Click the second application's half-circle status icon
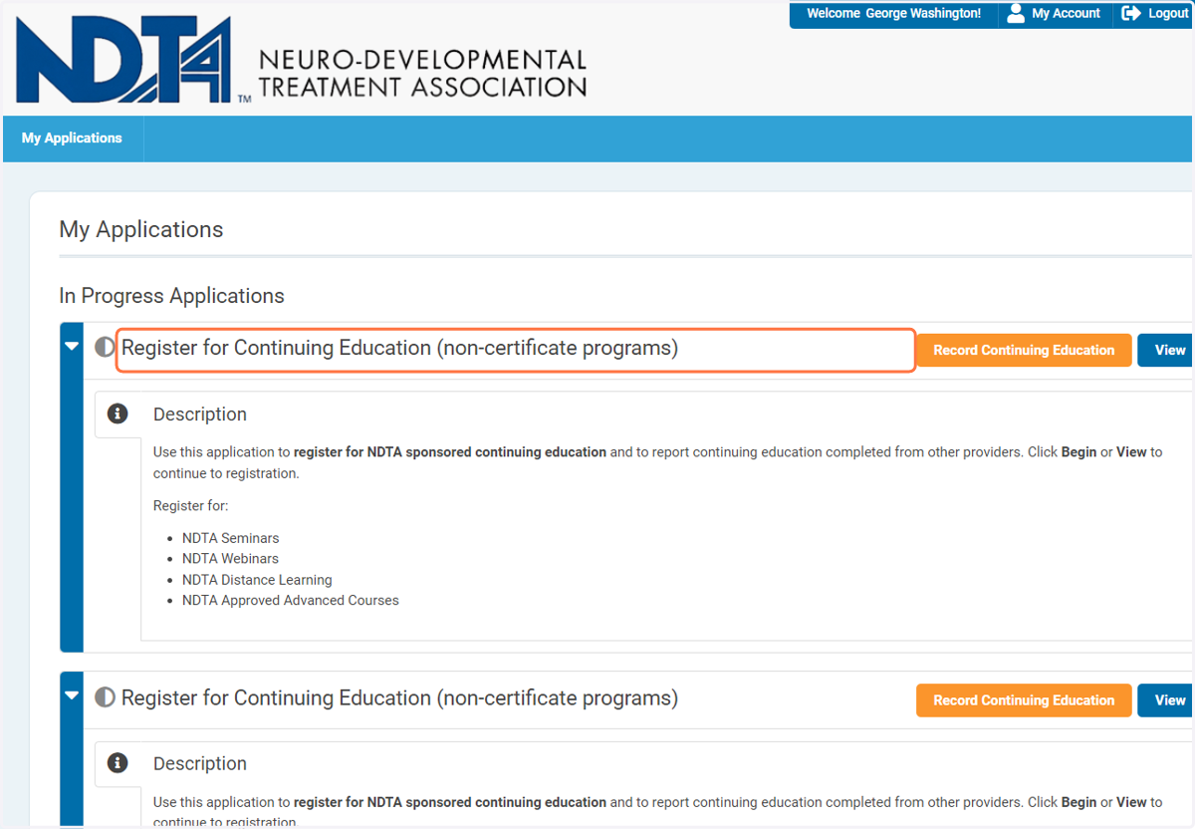Image resolution: width=1195 pixels, height=829 pixels. tap(105, 697)
